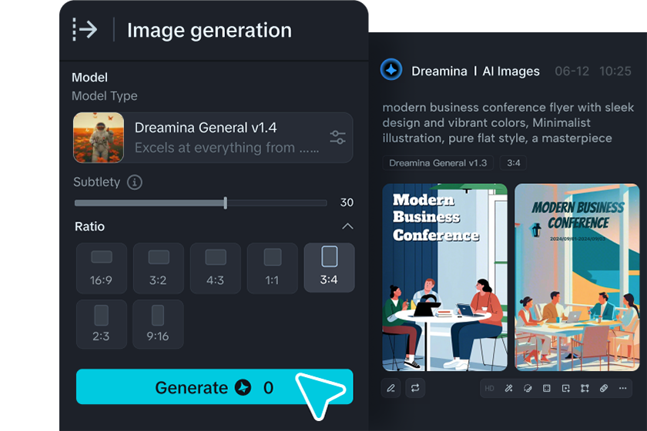
Task: Collapse the Image generation panel with the arrow icon
Action: point(85,30)
